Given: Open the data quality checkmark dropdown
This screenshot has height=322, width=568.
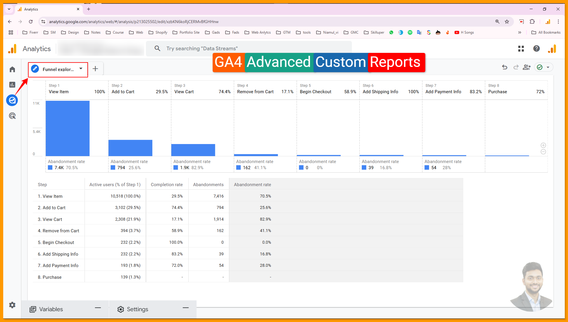Looking at the screenshot, I should [543, 67].
